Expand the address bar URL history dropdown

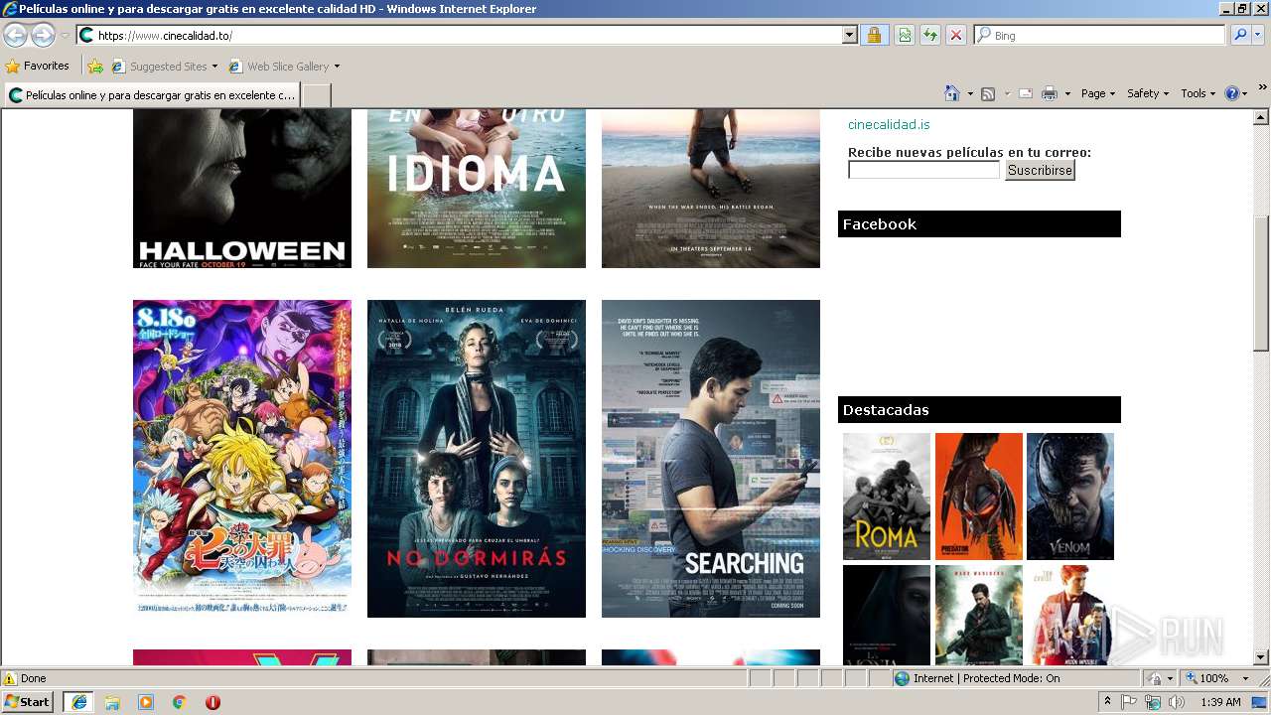click(849, 35)
